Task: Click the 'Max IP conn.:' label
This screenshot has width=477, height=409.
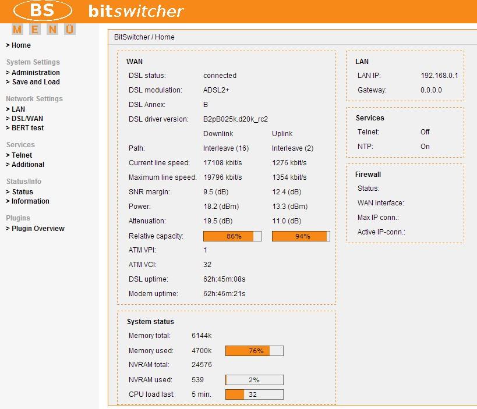Action: 378,218
